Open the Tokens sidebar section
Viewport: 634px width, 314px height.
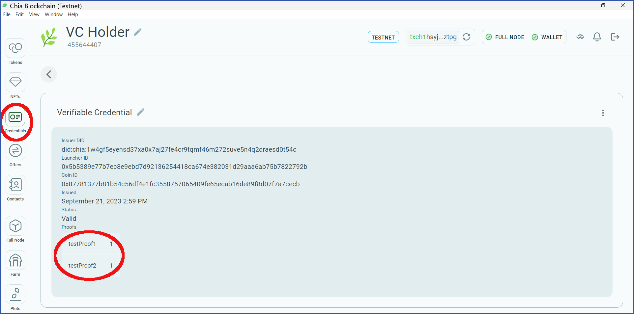click(x=15, y=52)
